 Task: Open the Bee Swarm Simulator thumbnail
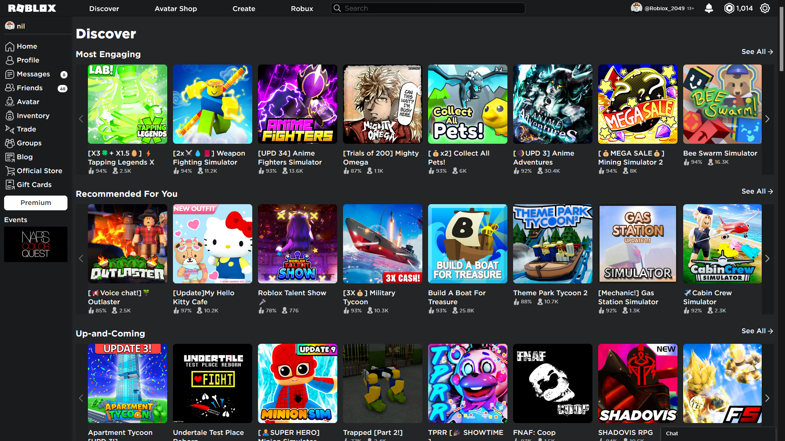pyautogui.click(x=722, y=104)
